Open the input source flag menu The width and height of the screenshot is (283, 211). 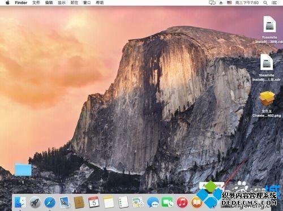coord(229,3)
